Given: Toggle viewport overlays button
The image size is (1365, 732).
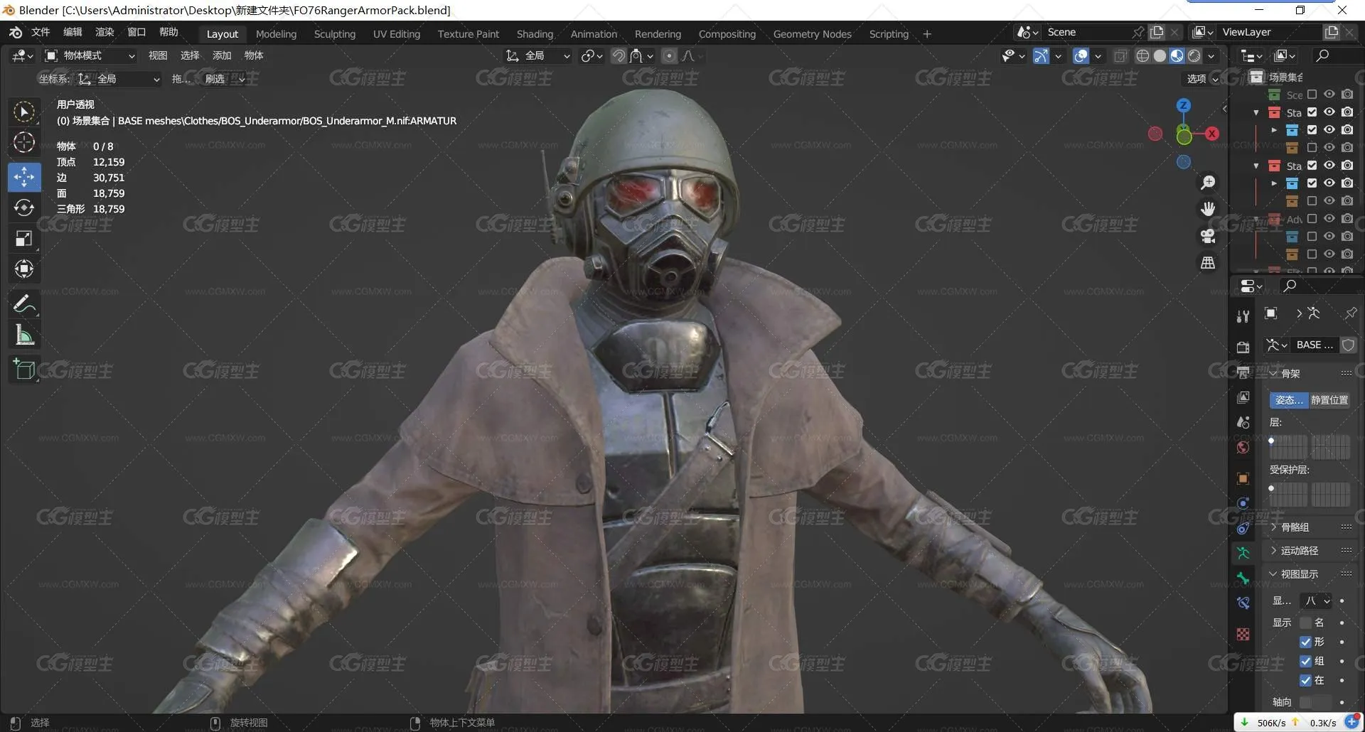Looking at the screenshot, I should click(x=1081, y=55).
